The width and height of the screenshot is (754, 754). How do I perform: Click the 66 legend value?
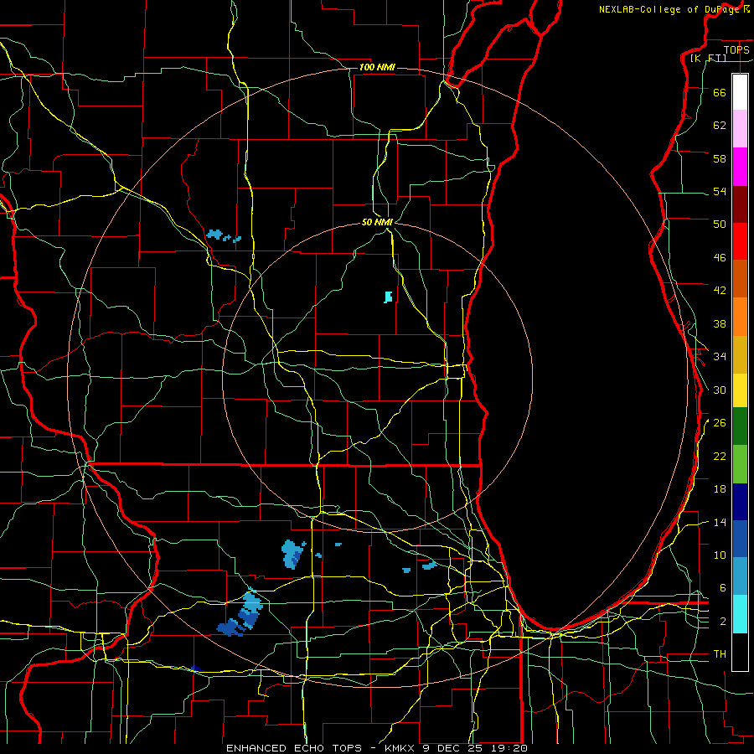click(720, 92)
